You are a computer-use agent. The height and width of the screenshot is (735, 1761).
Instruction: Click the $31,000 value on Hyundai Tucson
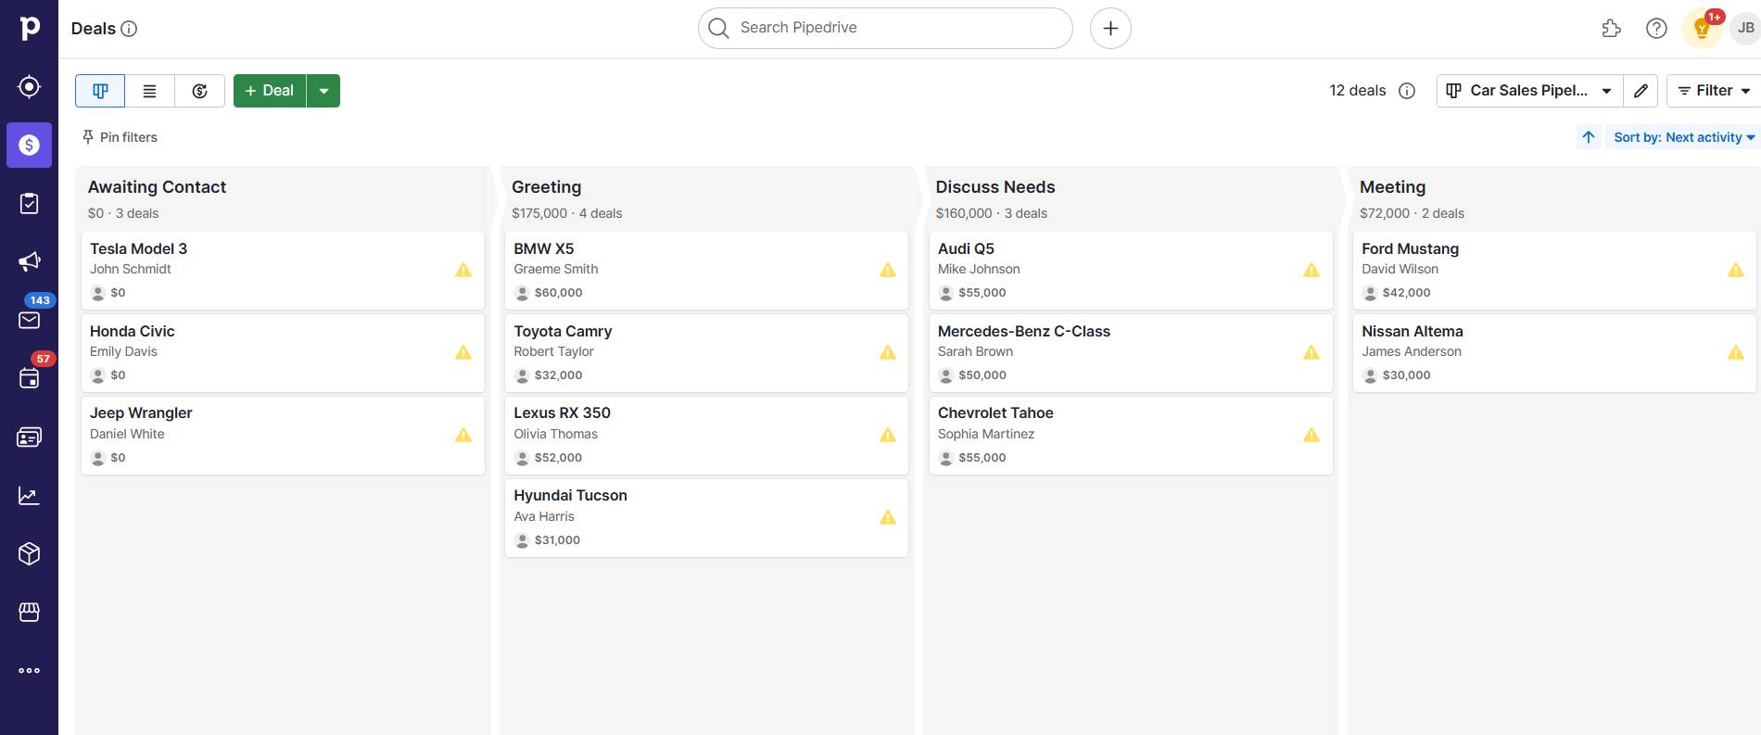pyautogui.click(x=557, y=540)
